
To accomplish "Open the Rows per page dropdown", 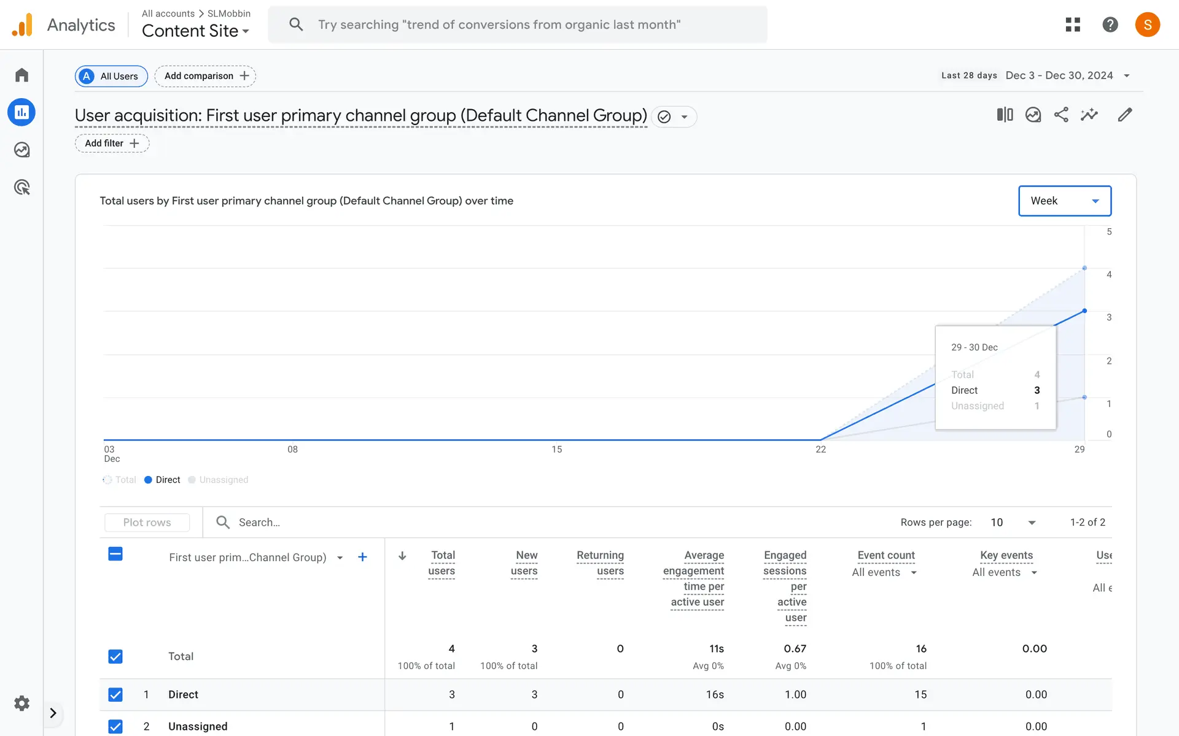I will click(x=1013, y=523).
